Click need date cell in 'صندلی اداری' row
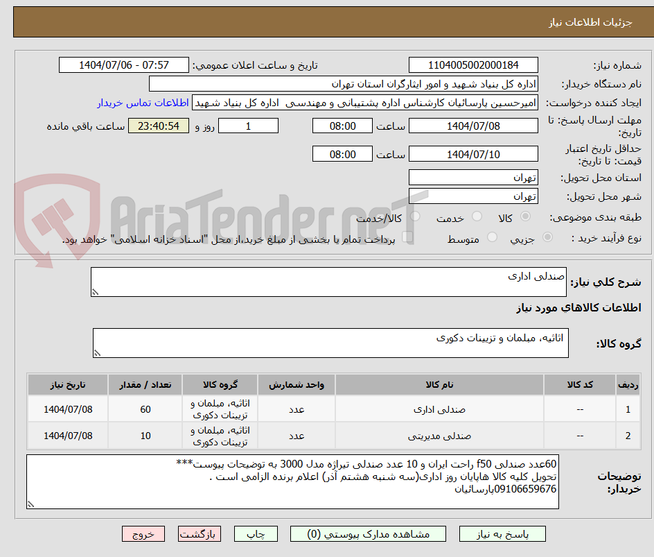The width and height of the screenshot is (654, 557). tap(68, 410)
